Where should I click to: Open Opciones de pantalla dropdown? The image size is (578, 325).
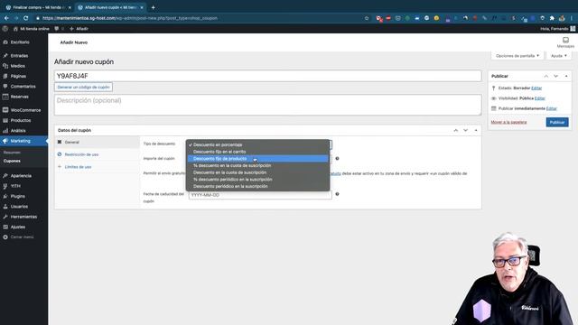517,56
